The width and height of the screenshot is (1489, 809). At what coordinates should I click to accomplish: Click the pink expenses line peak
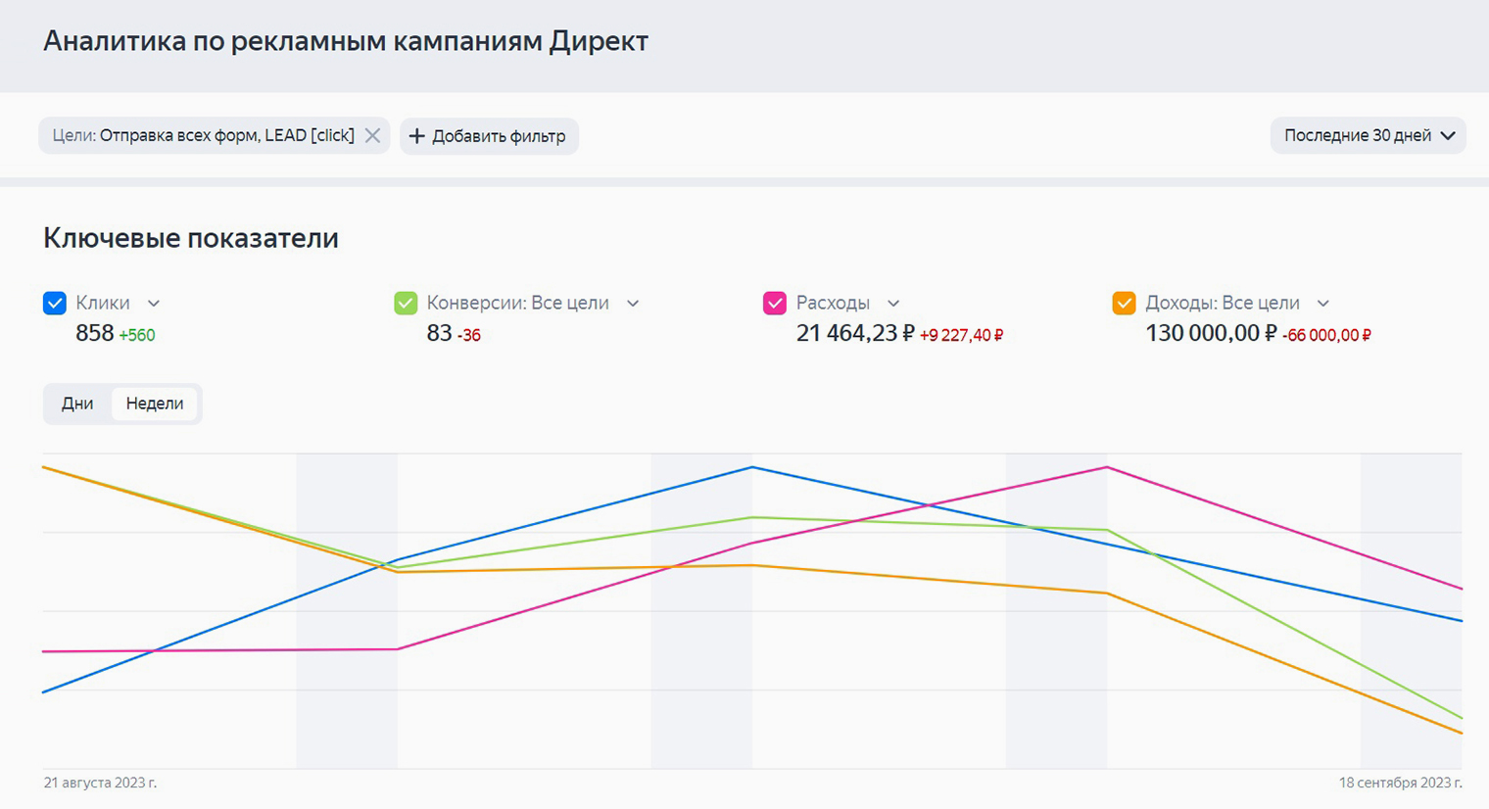pos(1107,467)
